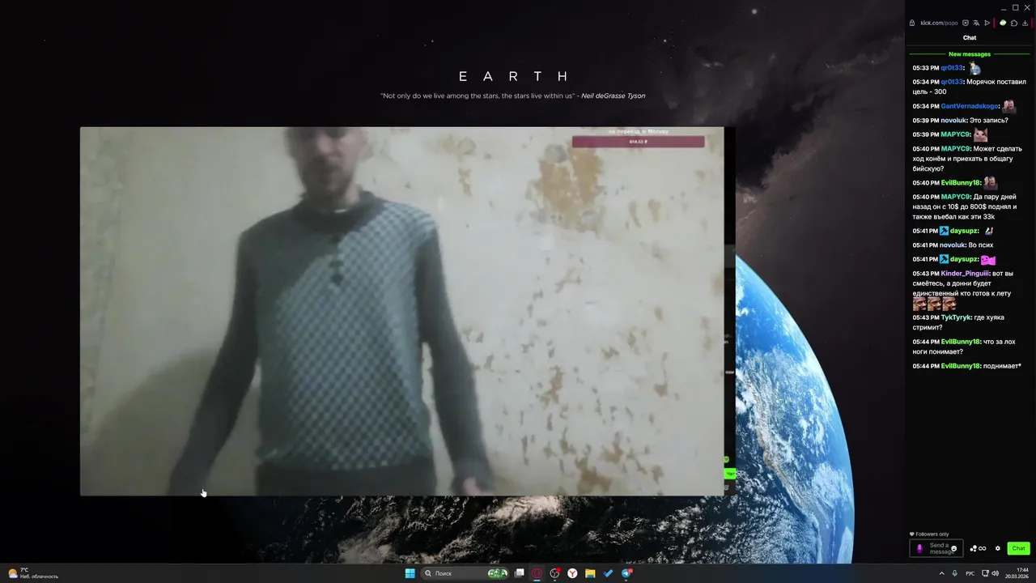Viewport: 1036px width, 583px height.
Task: Minimize the browser window
Action: coord(1004,8)
